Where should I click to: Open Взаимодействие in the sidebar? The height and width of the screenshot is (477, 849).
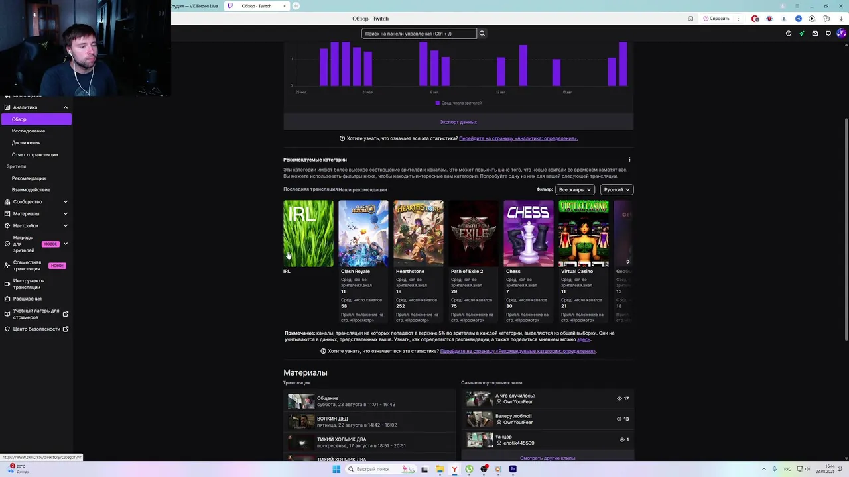click(x=31, y=190)
